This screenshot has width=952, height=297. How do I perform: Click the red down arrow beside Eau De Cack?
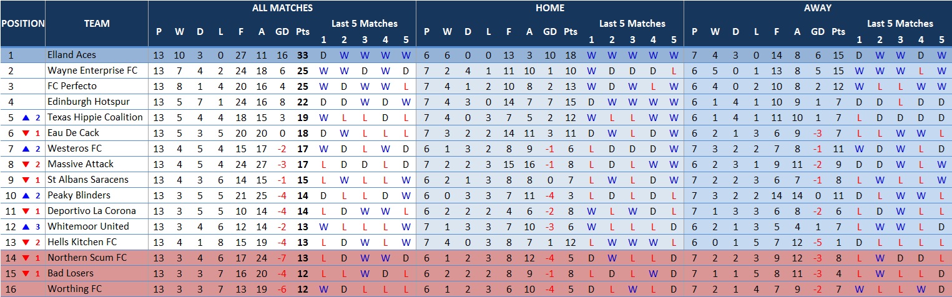(26, 133)
